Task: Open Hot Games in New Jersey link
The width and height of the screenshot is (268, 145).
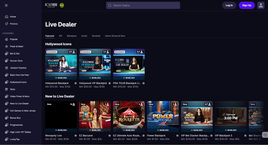Action: pos(23,111)
